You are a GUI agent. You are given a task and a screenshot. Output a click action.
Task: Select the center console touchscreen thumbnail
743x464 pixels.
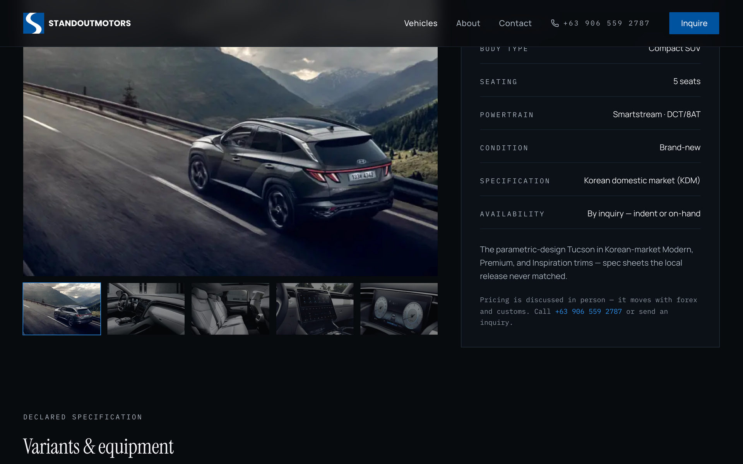[x=315, y=309]
